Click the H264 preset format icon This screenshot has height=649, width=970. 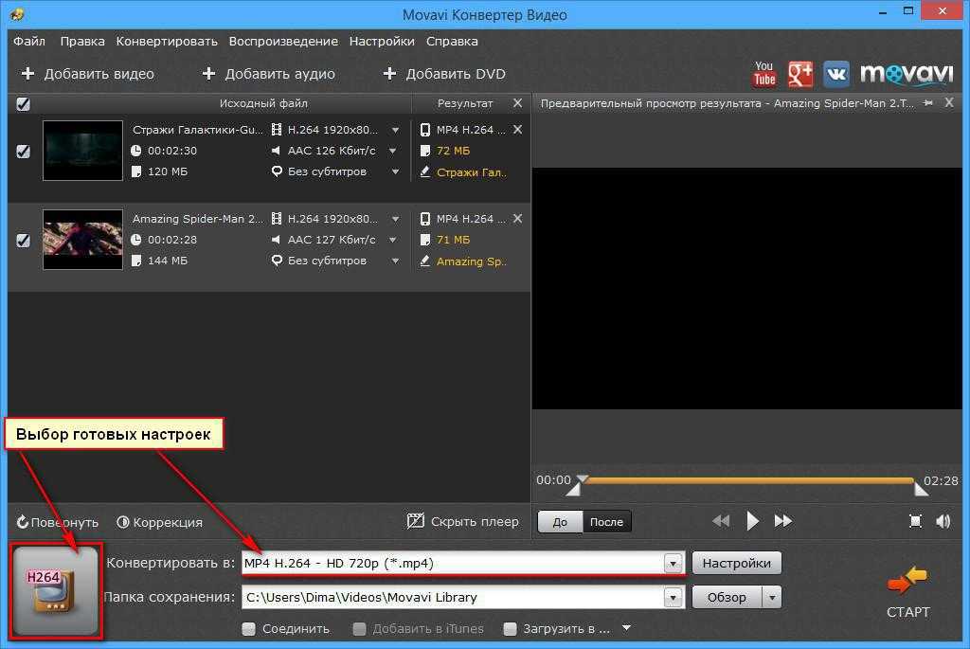[55, 589]
